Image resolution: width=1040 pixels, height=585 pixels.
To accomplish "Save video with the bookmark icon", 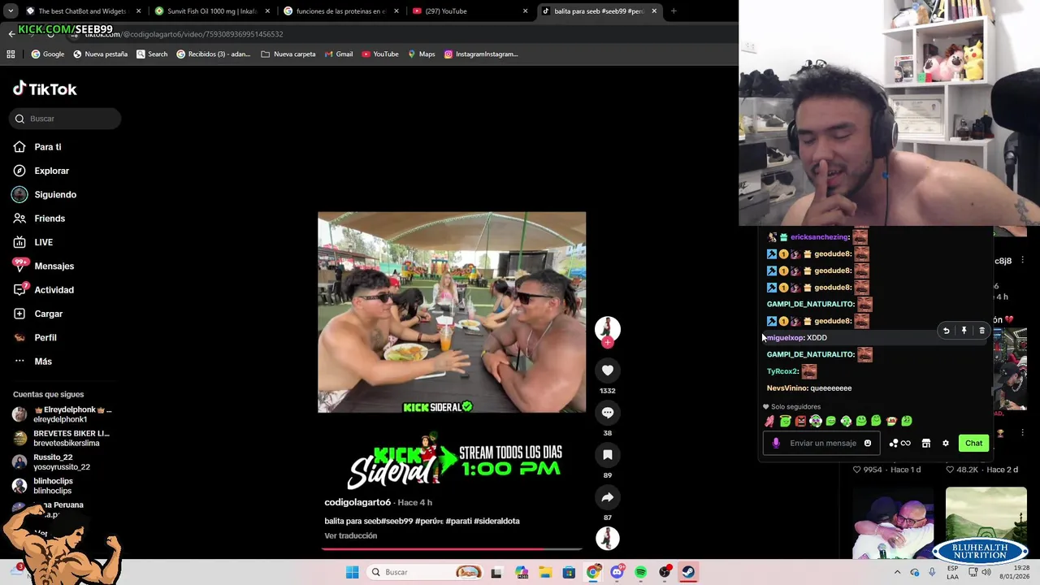I will [x=607, y=455].
